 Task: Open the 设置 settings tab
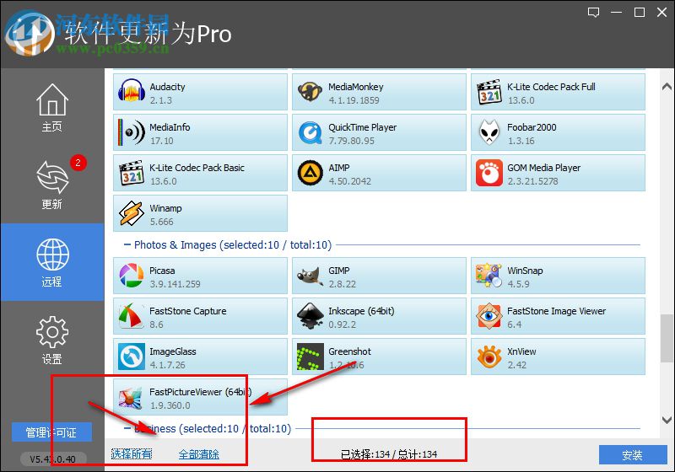(52, 340)
